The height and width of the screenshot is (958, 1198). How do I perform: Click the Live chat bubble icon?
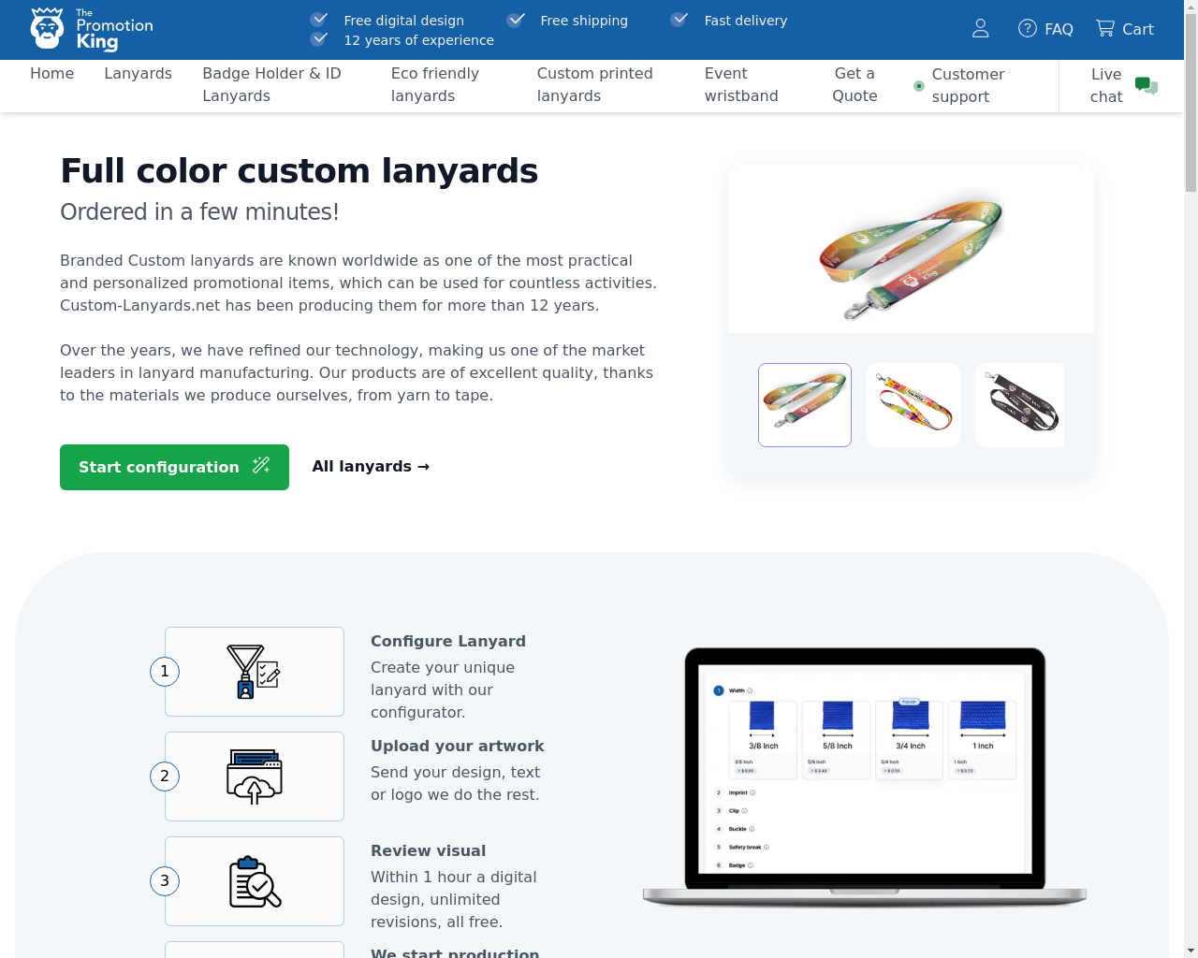click(x=1146, y=86)
